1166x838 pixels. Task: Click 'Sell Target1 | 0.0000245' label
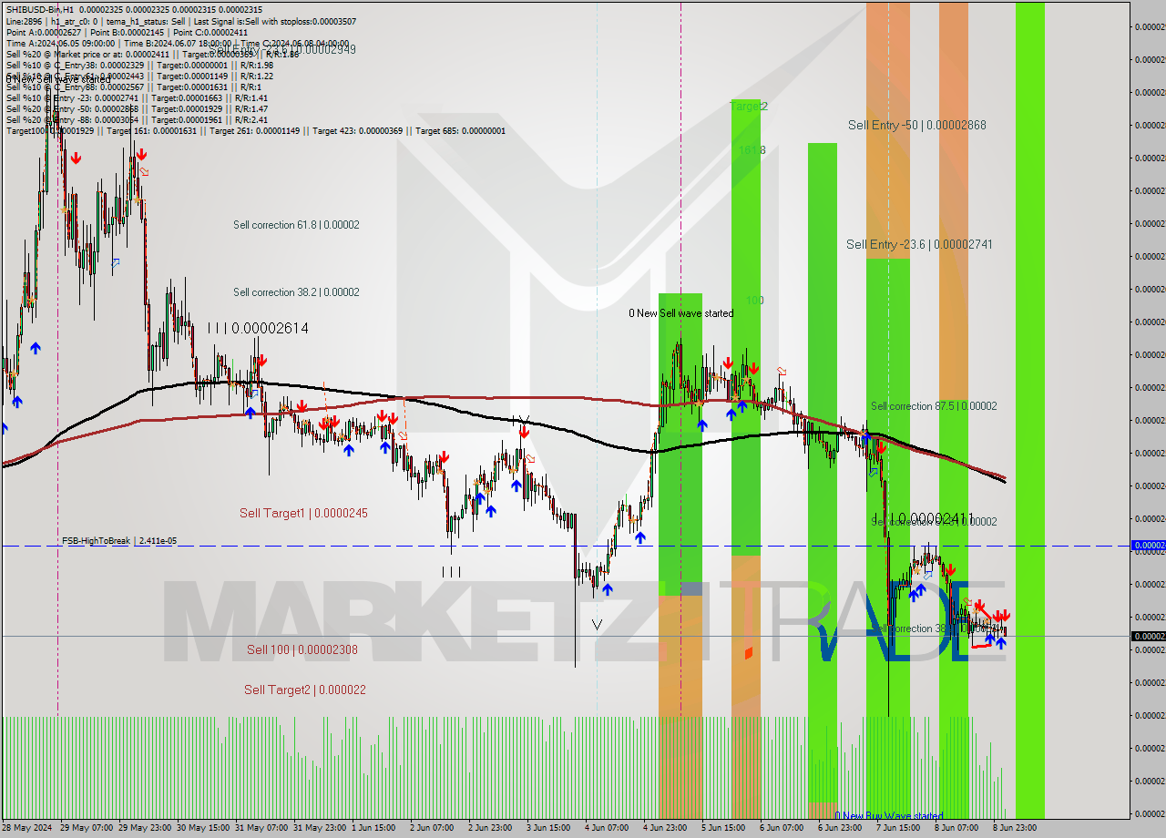[303, 514]
